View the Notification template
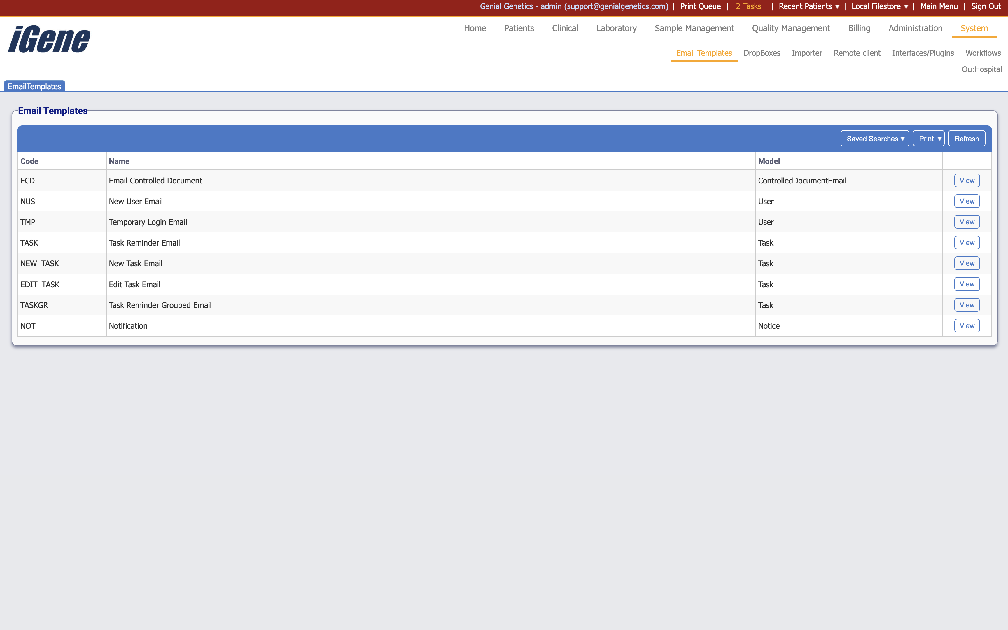 click(x=967, y=325)
